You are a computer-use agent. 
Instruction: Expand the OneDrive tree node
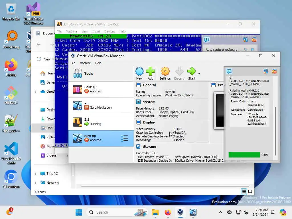[x=36, y=92]
